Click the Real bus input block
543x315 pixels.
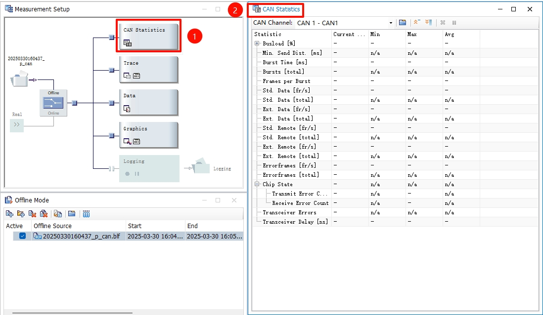(x=17, y=125)
